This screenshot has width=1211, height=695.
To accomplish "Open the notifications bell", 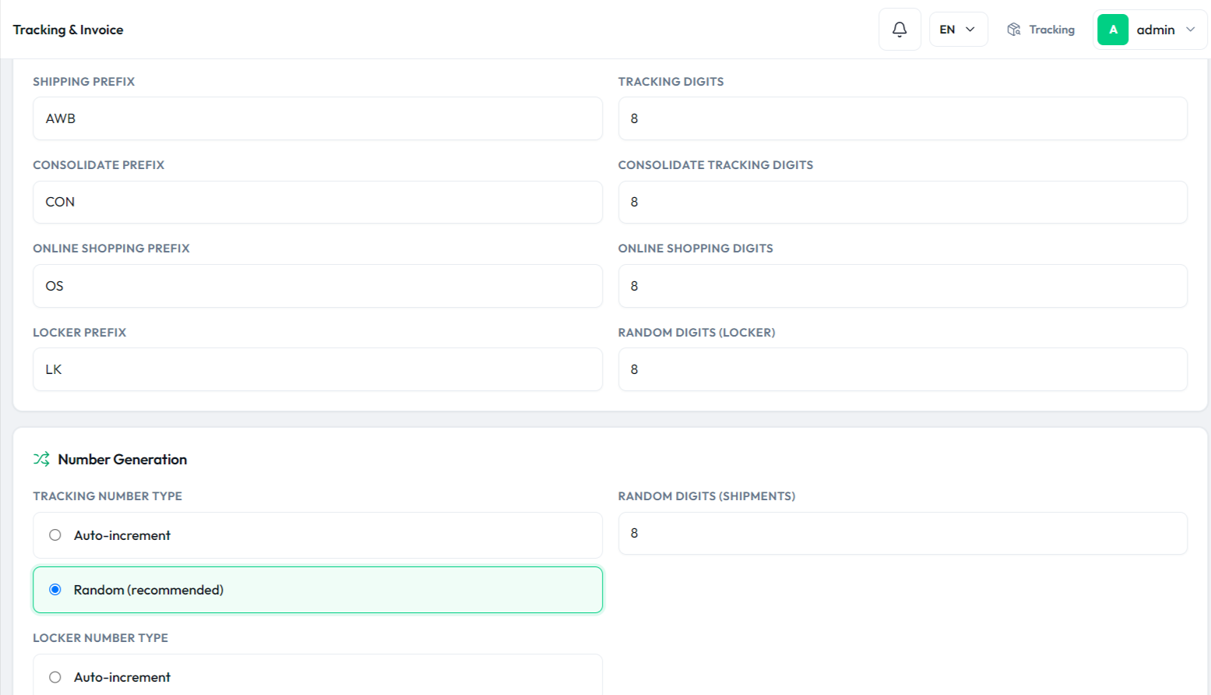I will point(899,30).
